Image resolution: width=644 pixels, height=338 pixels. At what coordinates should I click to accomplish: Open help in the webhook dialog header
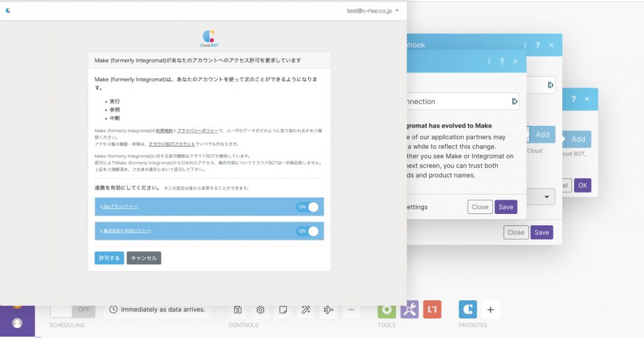(538, 45)
